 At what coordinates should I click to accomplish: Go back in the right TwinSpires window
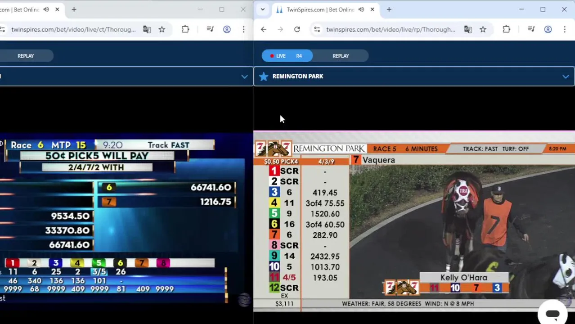[264, 29]
